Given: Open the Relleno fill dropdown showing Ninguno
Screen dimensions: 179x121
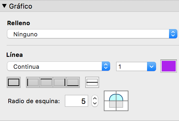Looking at the screenshot, I should pos(92,34).
